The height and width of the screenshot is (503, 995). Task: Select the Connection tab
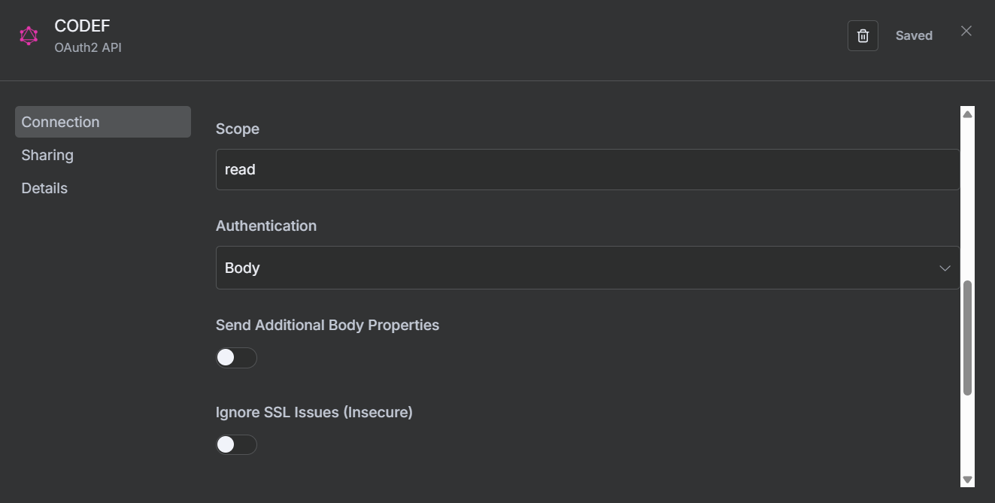tap(103, 122)
